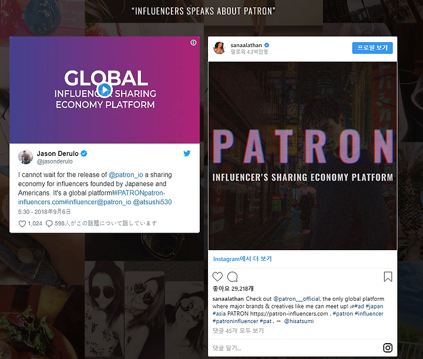Open the verified badge beside Jason Derulo
The width and height of the screenshot is (423, 359).
84,154
